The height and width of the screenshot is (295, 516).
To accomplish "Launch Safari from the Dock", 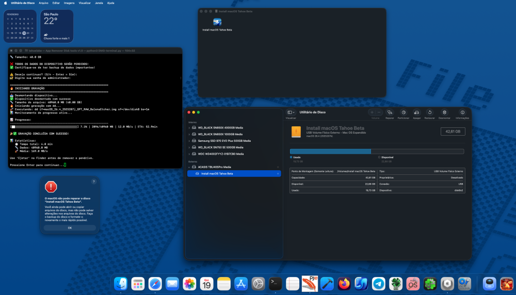I will (155, 284).
